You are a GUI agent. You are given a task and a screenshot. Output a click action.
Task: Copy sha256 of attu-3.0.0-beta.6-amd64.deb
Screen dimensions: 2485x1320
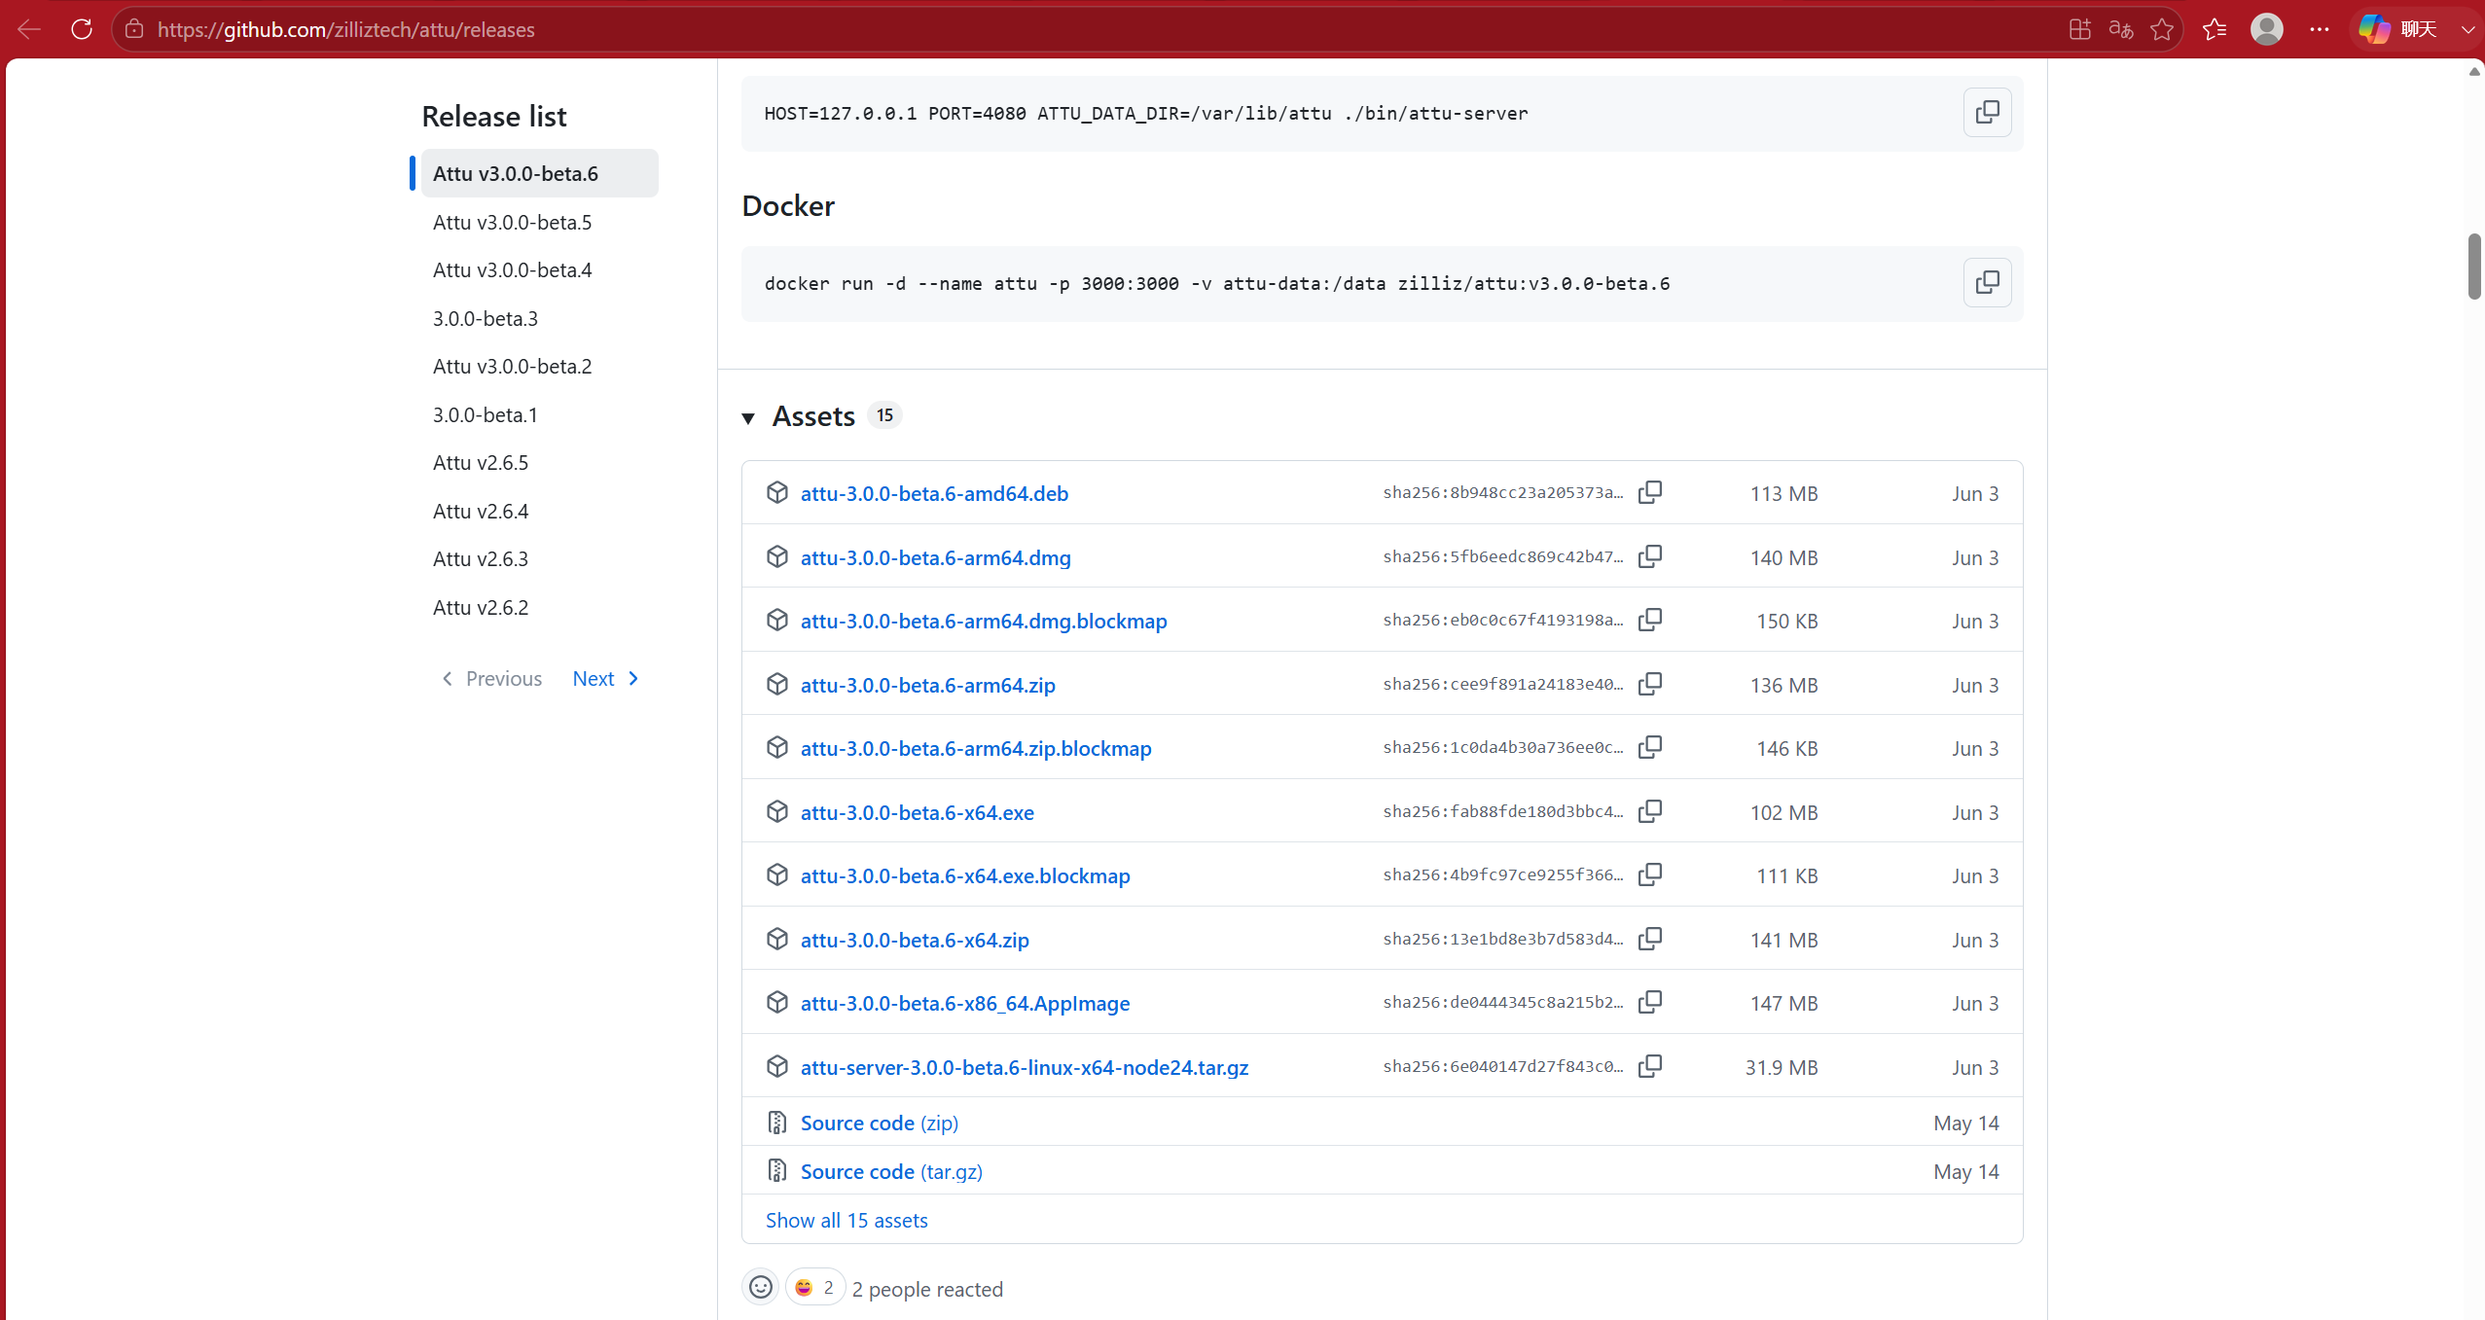tap(1650, 492)
